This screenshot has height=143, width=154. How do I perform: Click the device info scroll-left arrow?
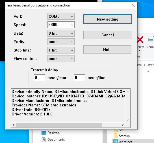click(14, 125)
